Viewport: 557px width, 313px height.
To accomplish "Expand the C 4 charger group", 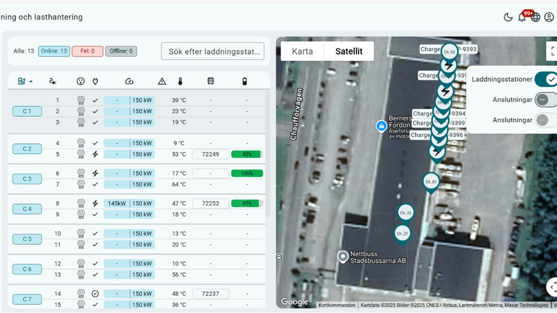I will coord(27,209).
